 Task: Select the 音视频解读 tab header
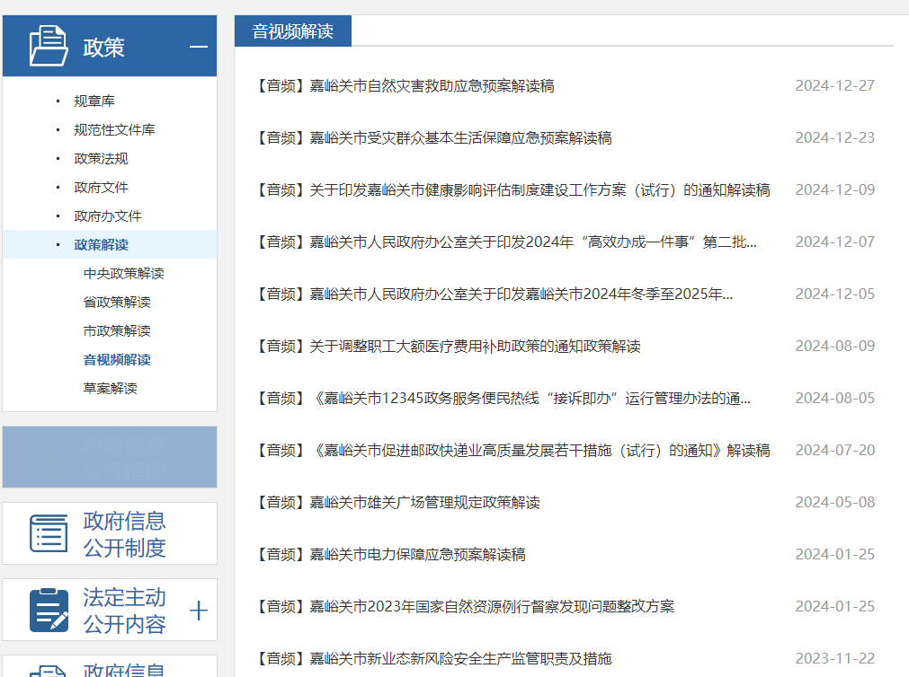pyautogui.click(x=292, y=31)
